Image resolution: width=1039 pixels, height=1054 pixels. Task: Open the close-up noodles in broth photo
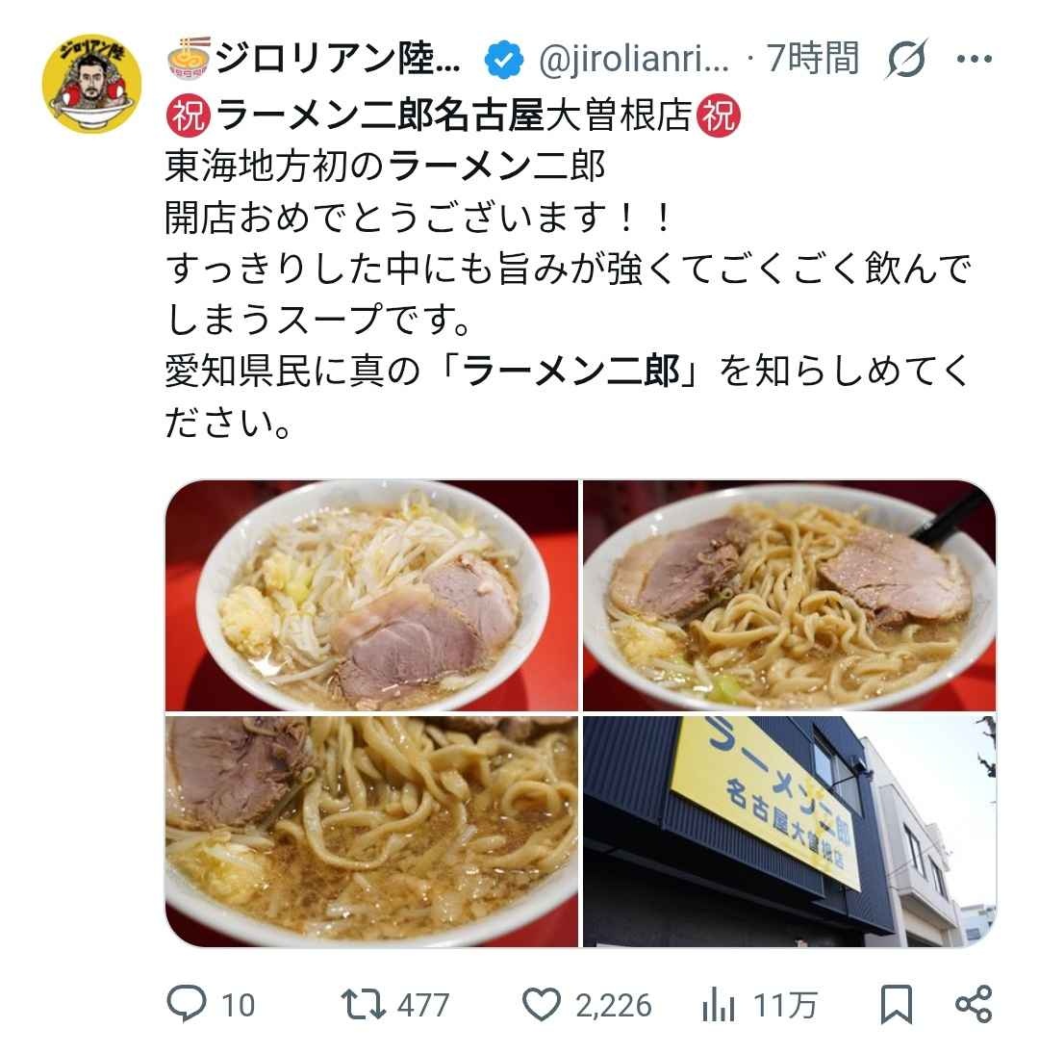(371, 832)
